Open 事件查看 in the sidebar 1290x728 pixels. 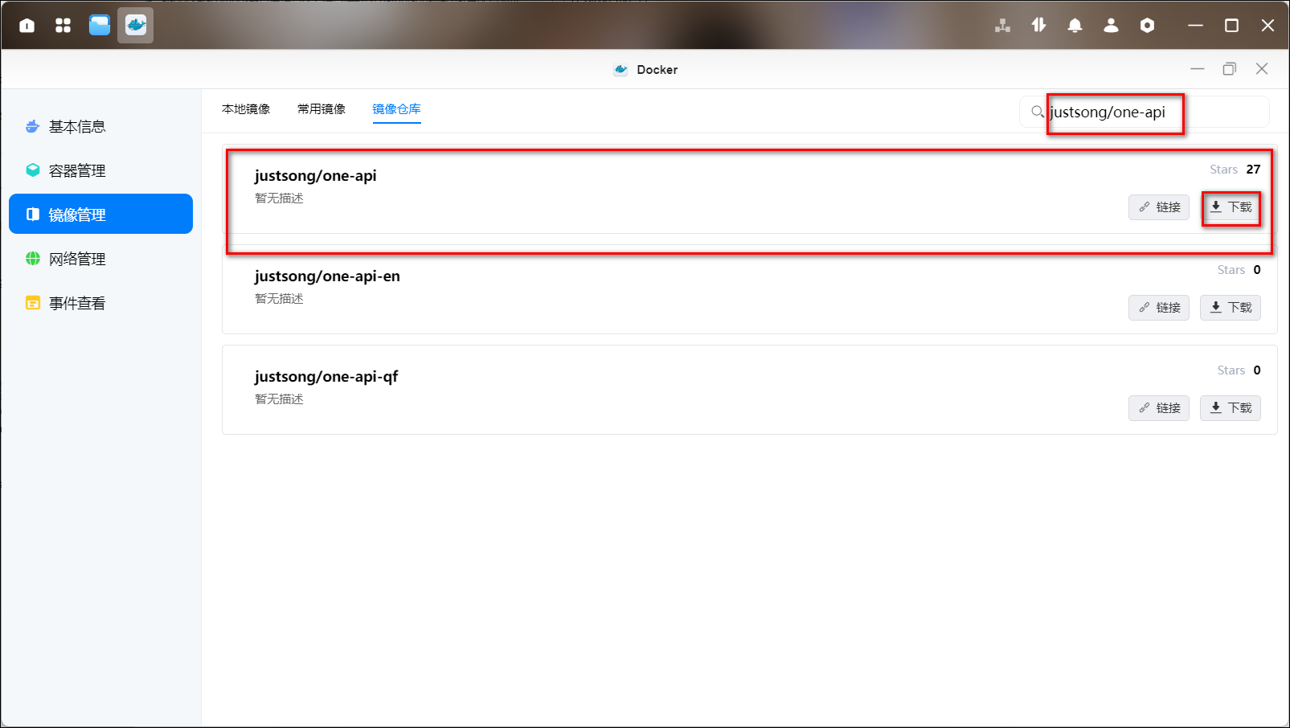point(77,304)
